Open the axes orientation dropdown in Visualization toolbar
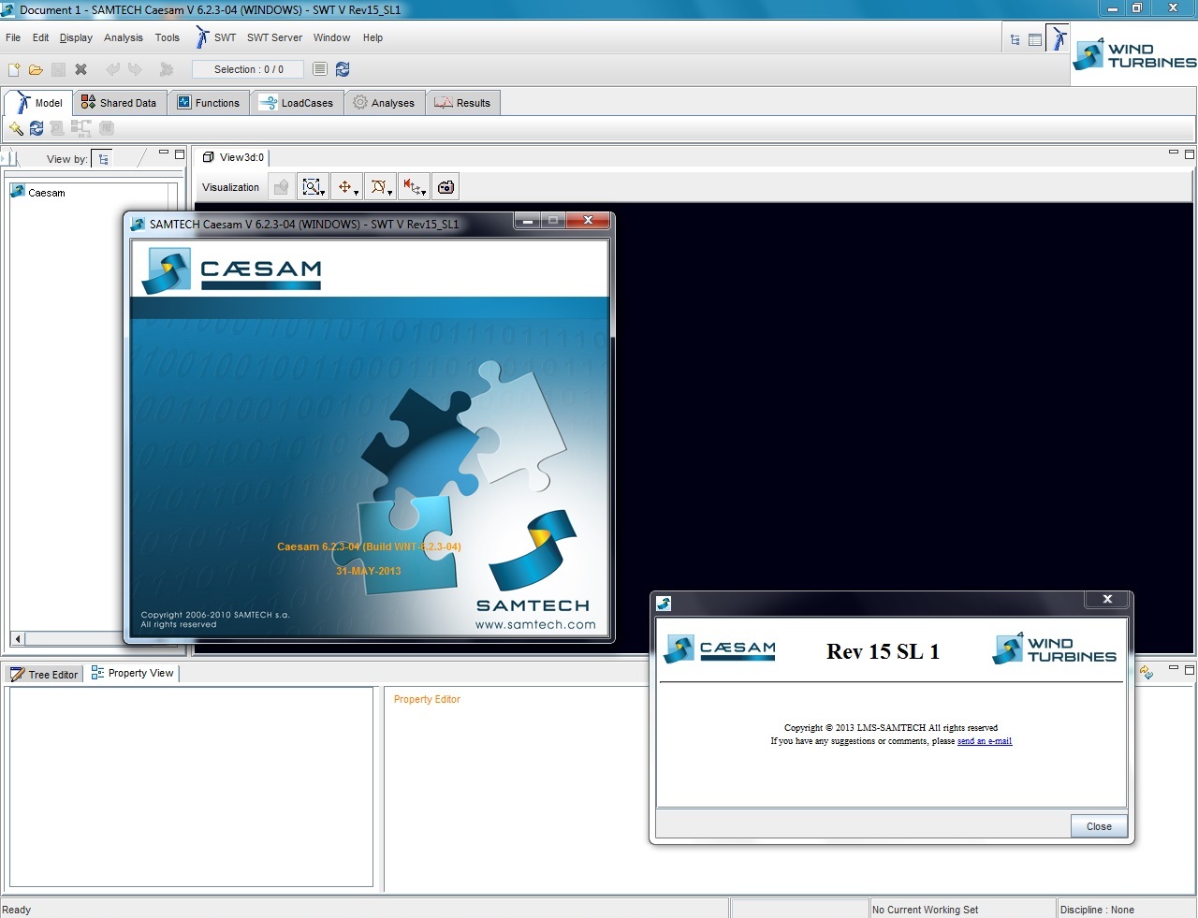The image size is (1198, 918). point(414,187)
